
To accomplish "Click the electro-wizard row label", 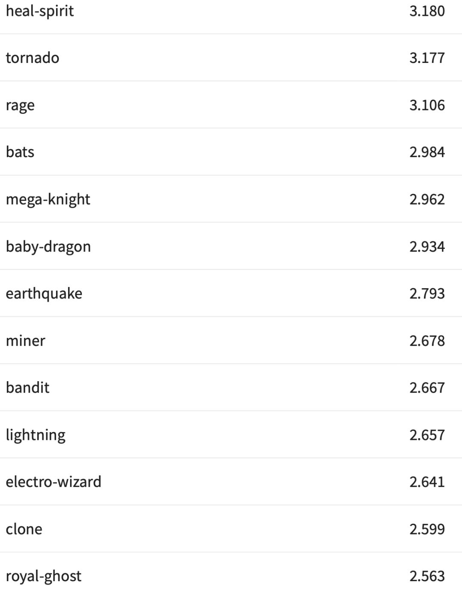I will pos(53,482).
